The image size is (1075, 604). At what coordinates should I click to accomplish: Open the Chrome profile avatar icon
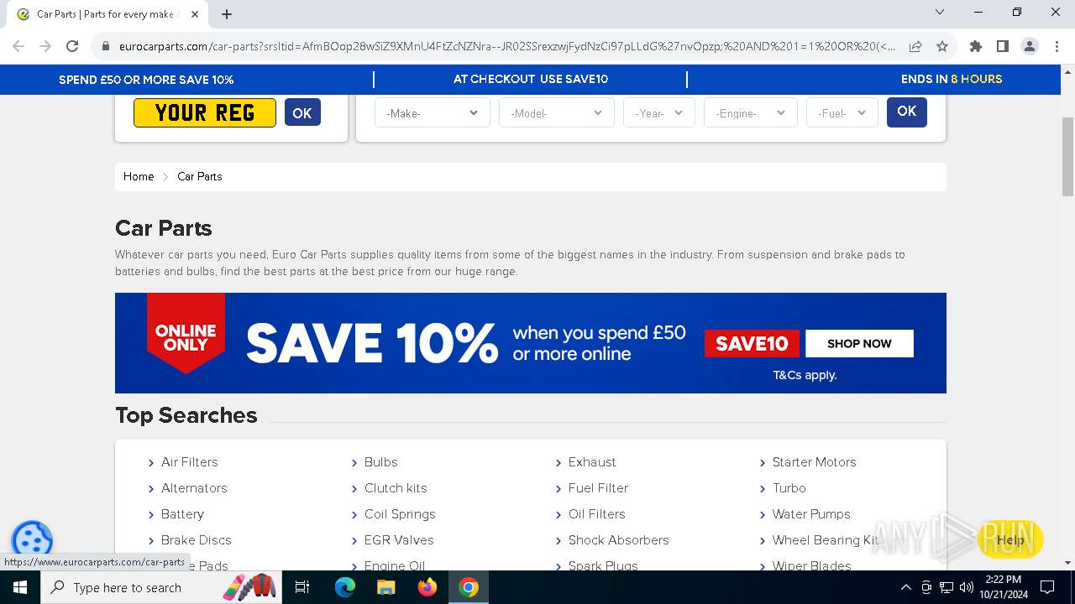tap(1029, 46)
